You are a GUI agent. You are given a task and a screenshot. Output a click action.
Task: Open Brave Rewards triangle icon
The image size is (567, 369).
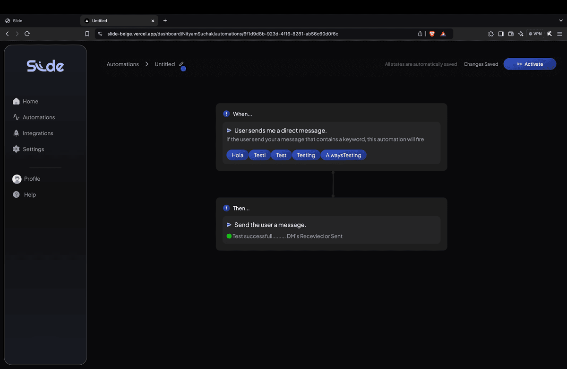point(443,34)
